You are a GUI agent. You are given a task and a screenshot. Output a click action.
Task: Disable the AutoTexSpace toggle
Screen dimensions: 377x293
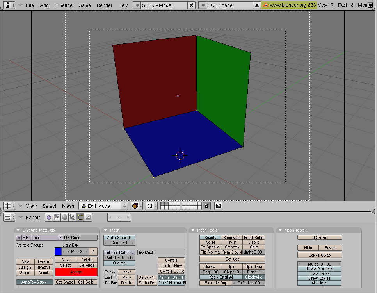(x=34, y=282)
